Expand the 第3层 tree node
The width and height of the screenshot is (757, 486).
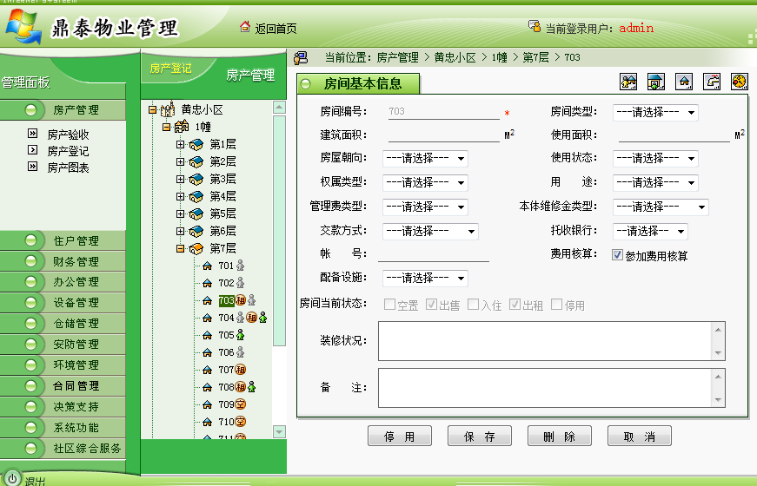pyautogui.click(x=180, y=180)
